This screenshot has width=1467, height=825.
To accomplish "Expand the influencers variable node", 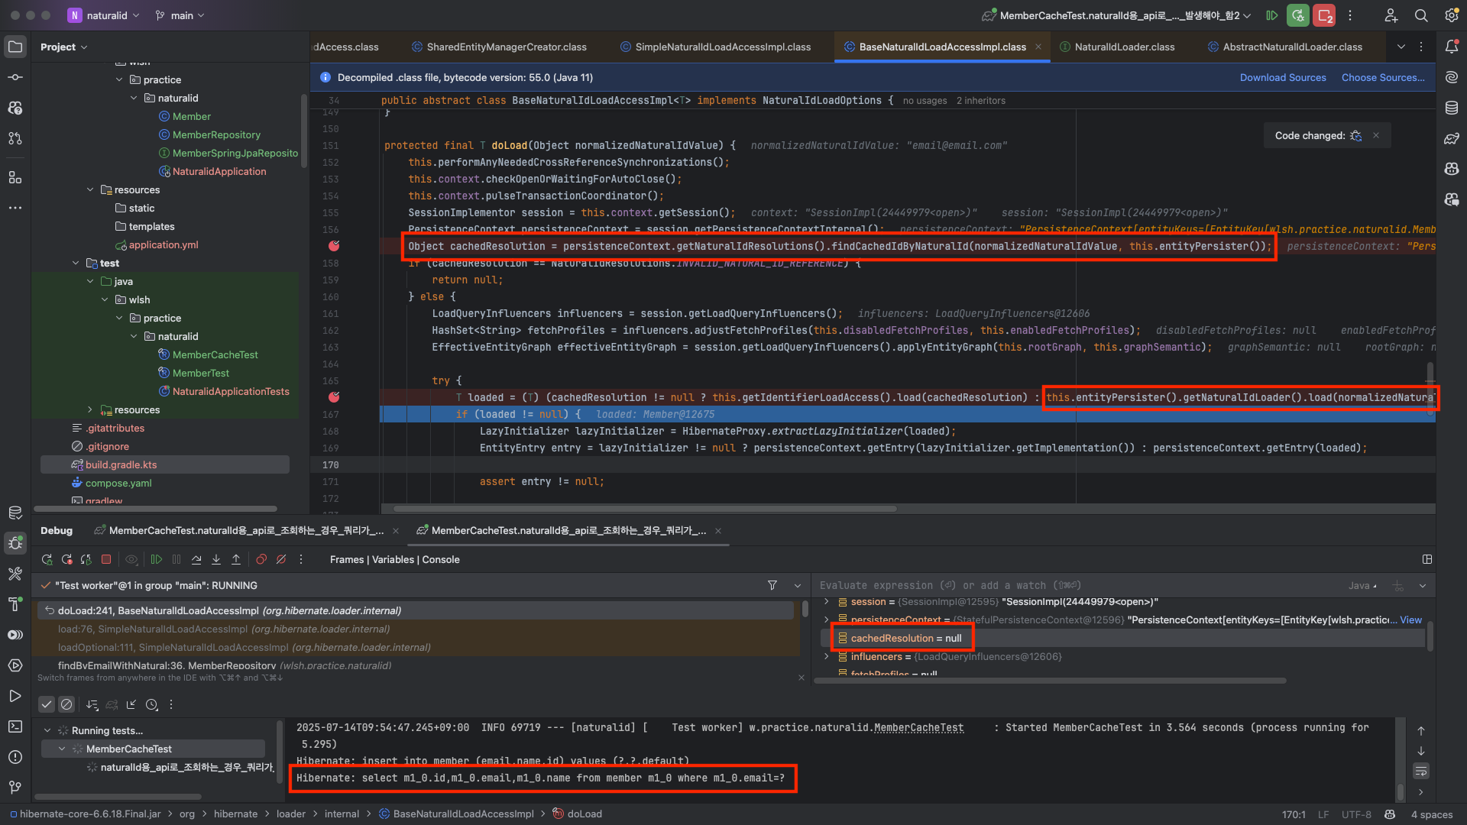I will pyautogui.click(x=827, y=657).
